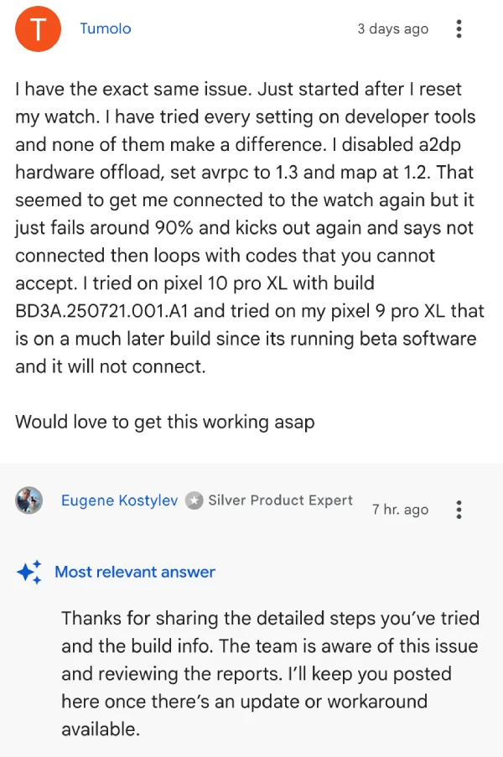
Task: Open the three-dot menu on Eugene's reply
Action: (x=459, y=509)
